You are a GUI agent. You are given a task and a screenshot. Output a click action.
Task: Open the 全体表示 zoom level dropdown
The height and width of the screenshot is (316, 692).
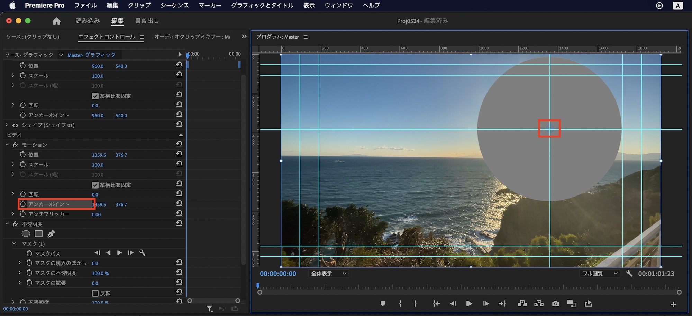click(328, 274)
